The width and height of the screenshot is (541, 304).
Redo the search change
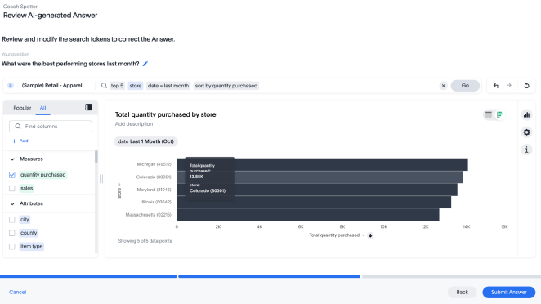pyautogui.click(x=509, y=86)
